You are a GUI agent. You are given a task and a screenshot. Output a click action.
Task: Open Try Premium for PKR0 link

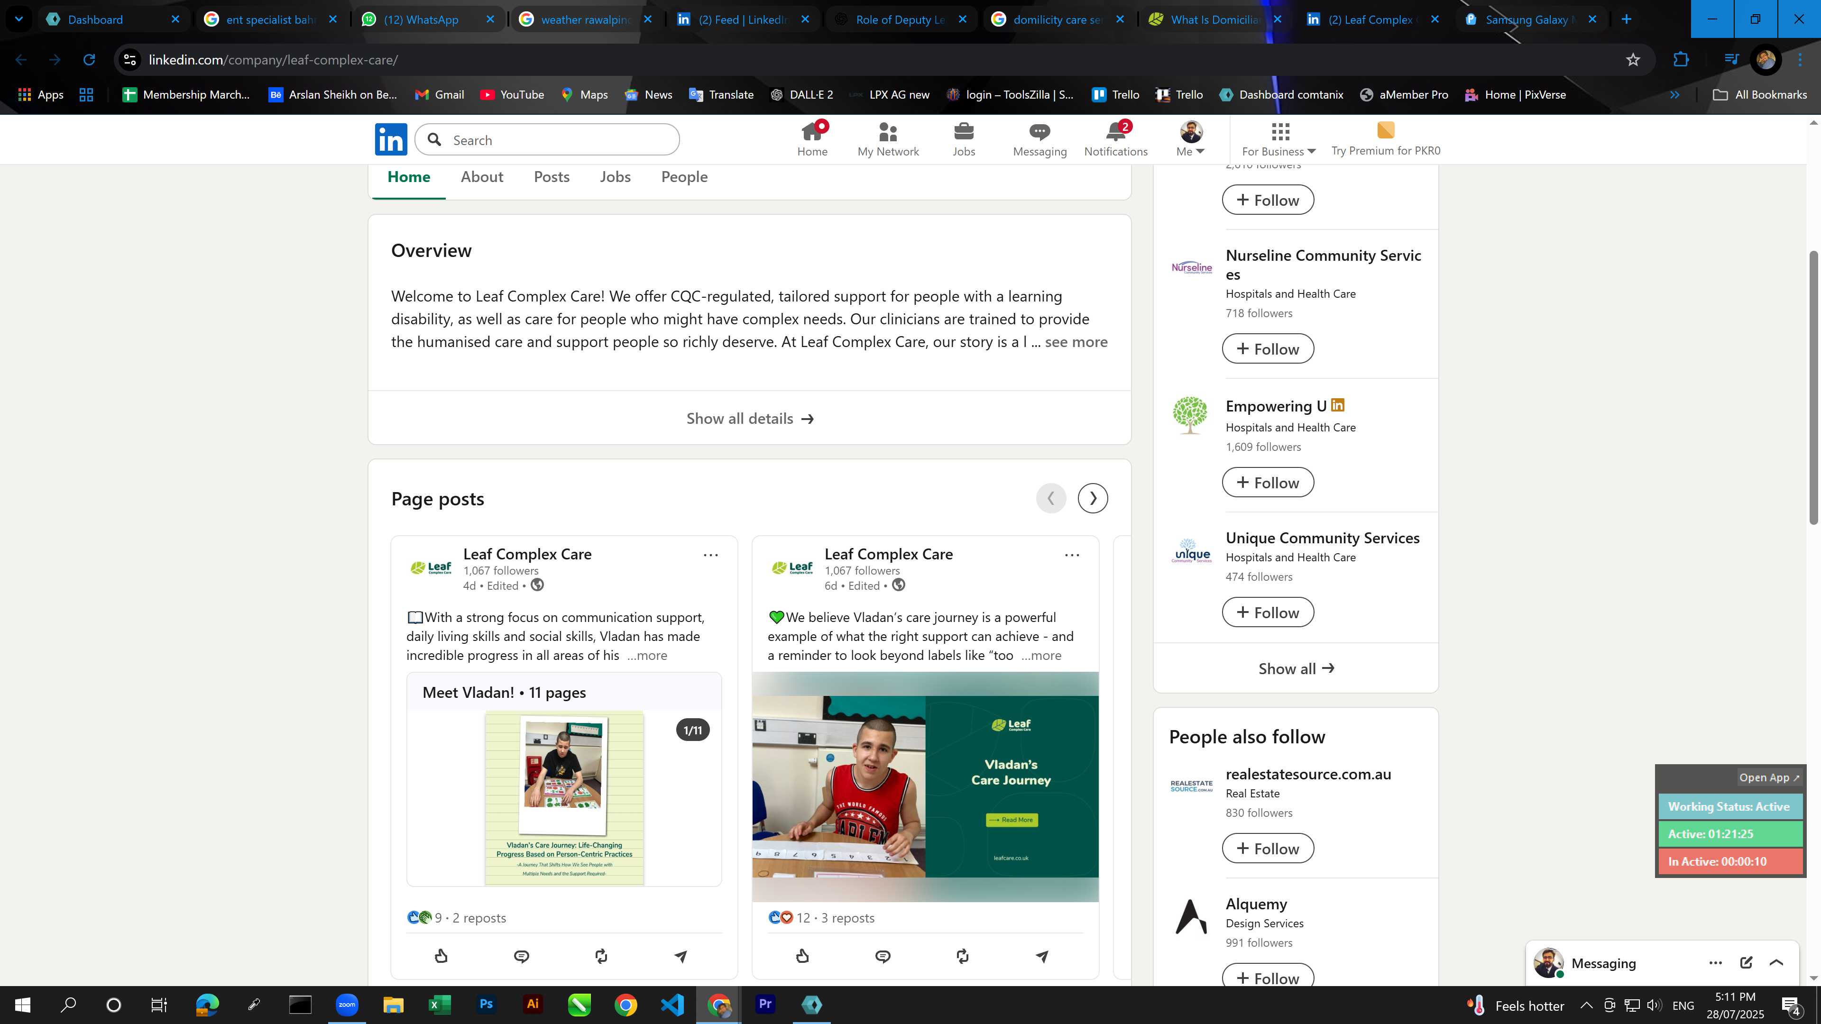point(1385,139)
